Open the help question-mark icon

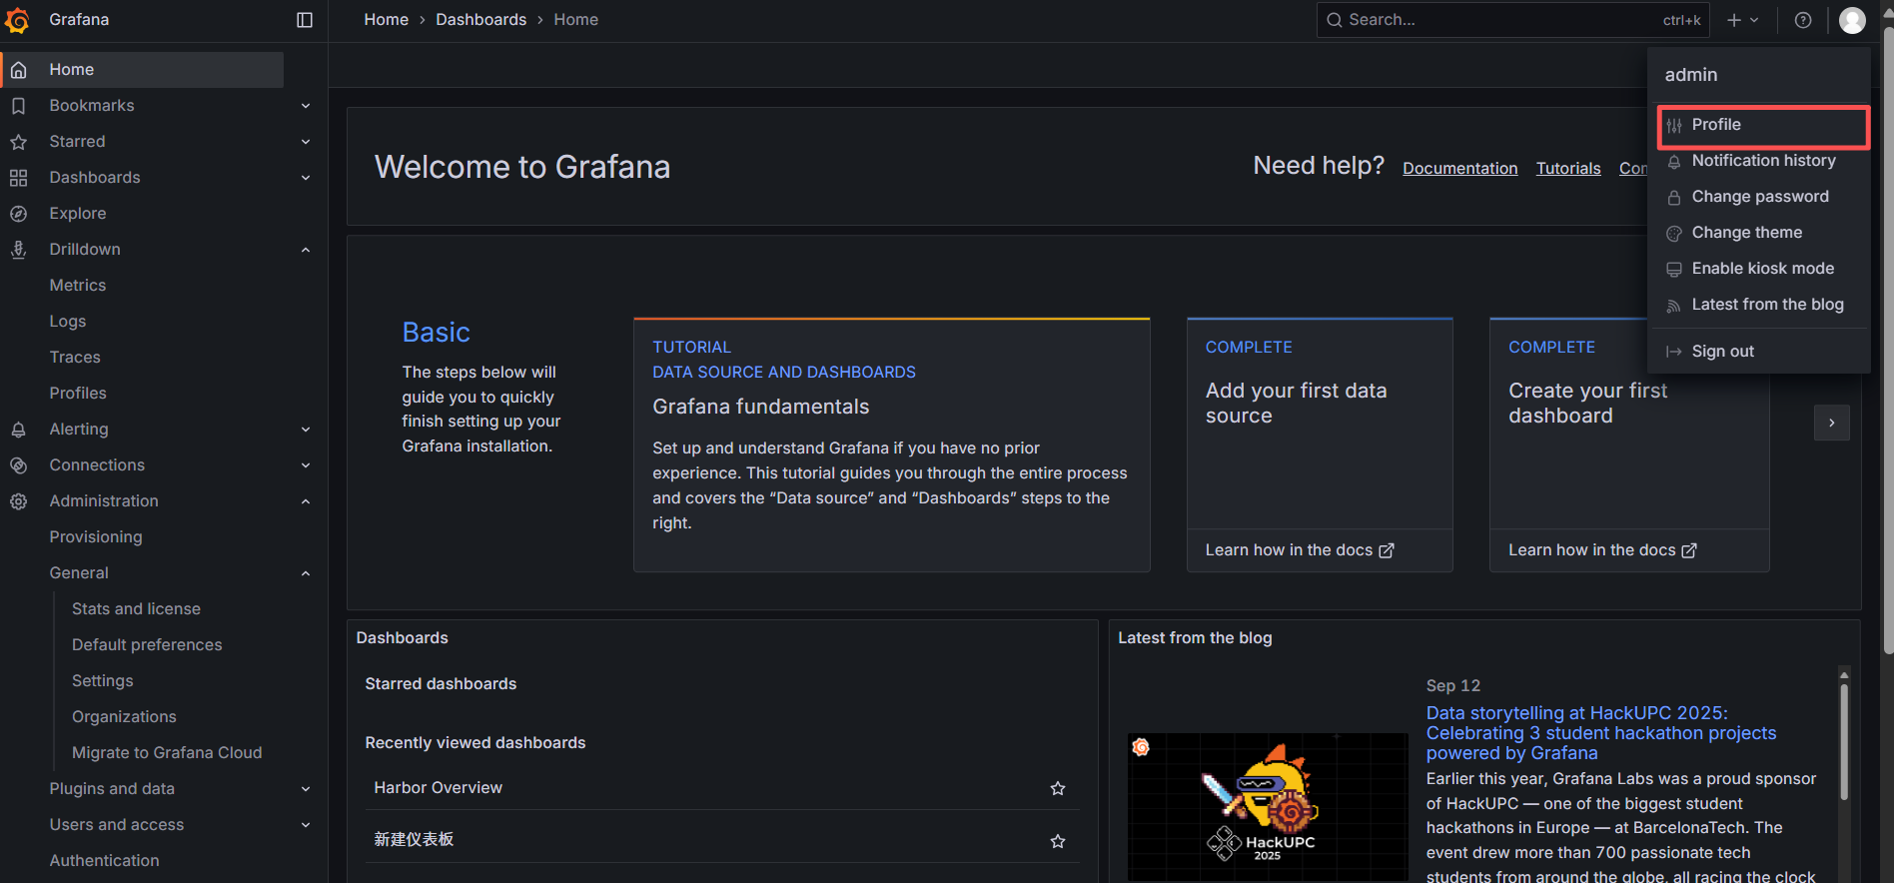click(1803, 20)
